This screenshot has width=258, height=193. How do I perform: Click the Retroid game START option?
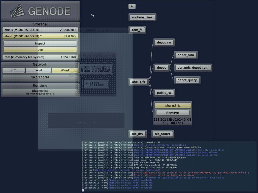point(95,83)
